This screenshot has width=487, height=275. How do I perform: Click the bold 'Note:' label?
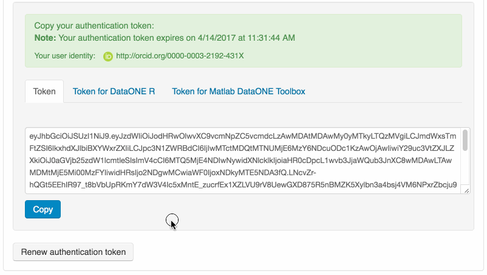pos(44,38)
